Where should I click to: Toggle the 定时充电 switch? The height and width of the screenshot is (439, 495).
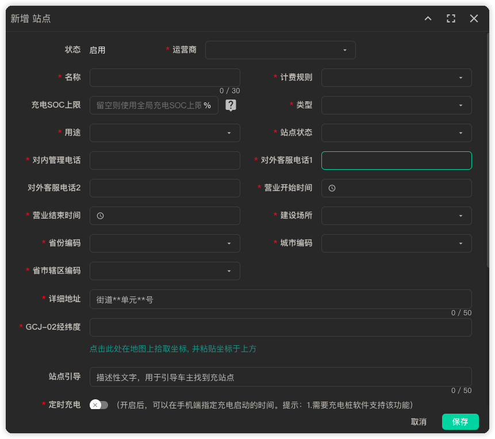click(x=99, y=404)
